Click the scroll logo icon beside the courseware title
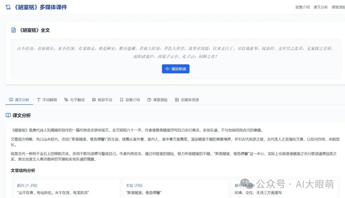Viewport: 345px width, 198px height. pos(8,7)
